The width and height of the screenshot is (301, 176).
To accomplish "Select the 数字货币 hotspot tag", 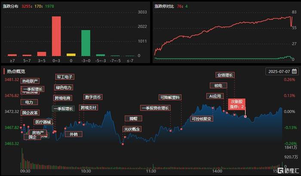I will [x=93, y=97].
